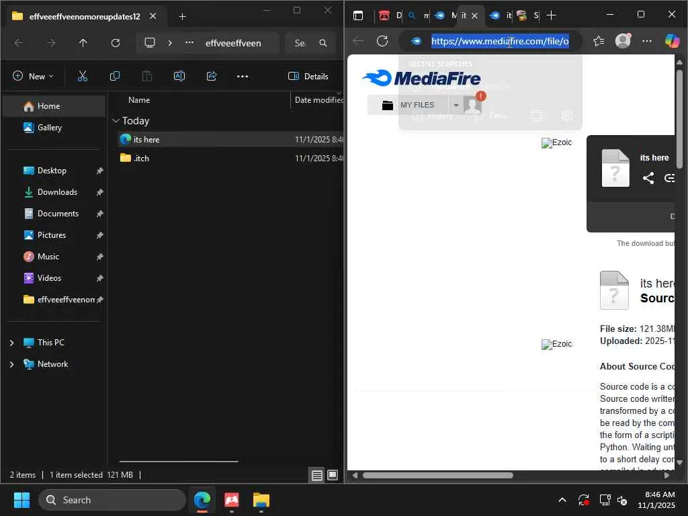Viewport: 688px width, 516px height.
Task: Show hidden system tray icons
Action: click(562, 500)
